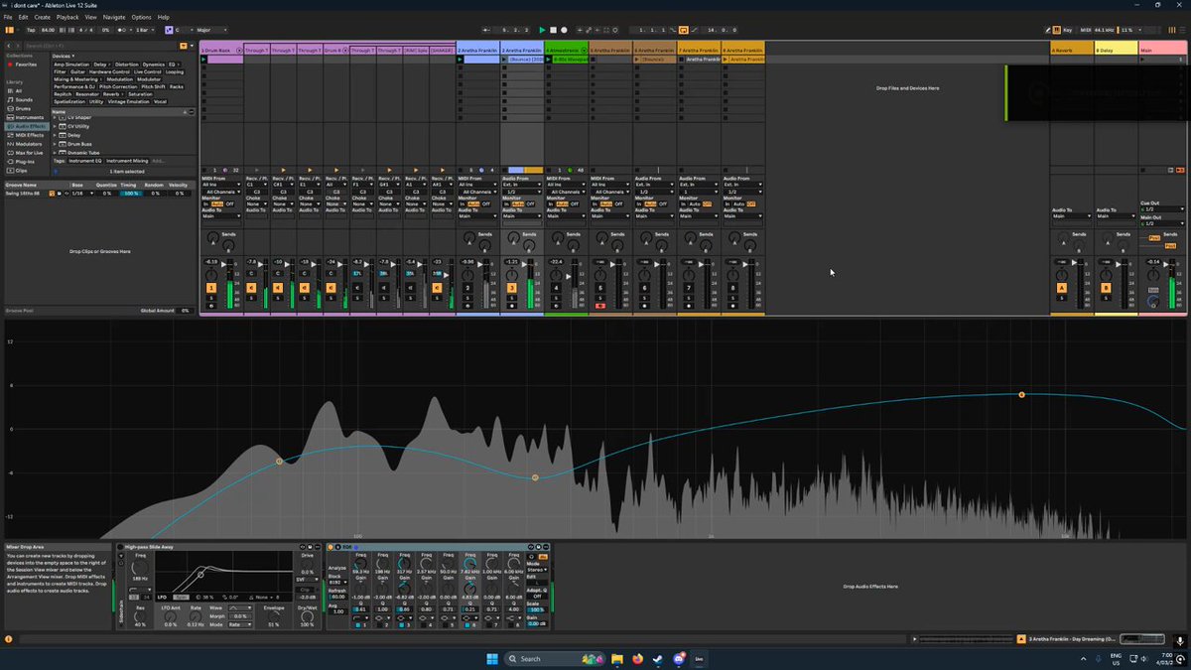Expand the Drum Buss device folder

56,144
